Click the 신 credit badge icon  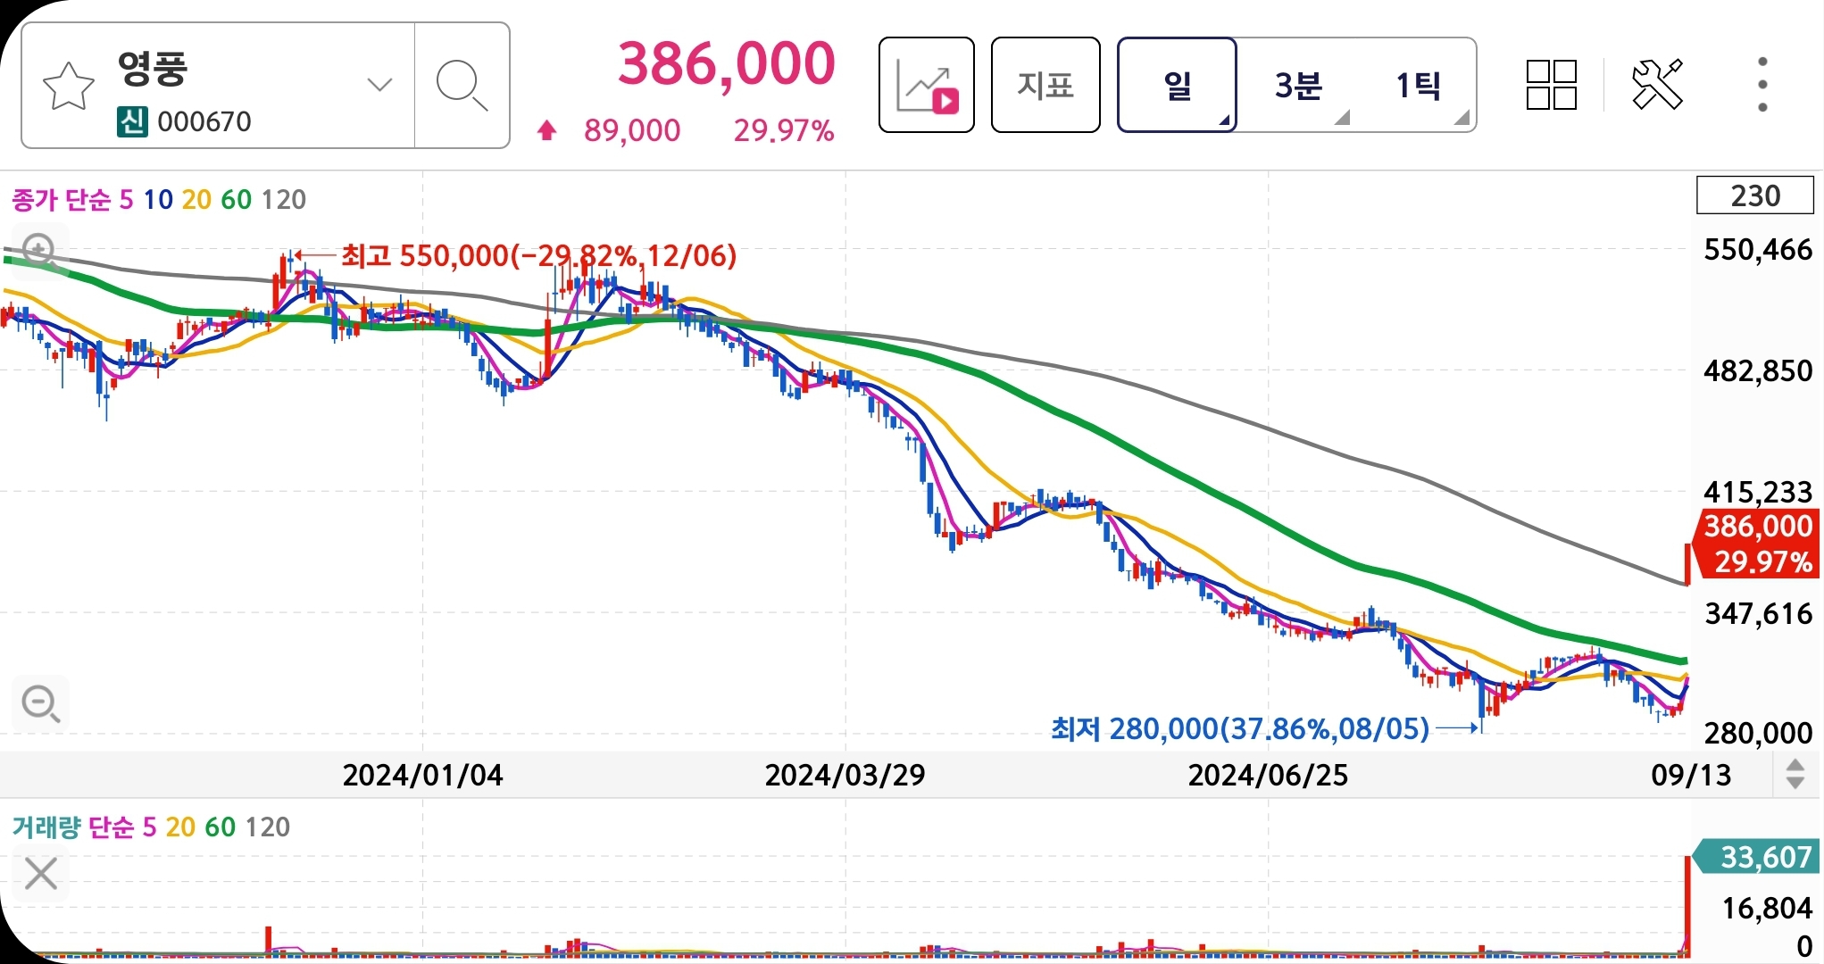coord(132,121)
